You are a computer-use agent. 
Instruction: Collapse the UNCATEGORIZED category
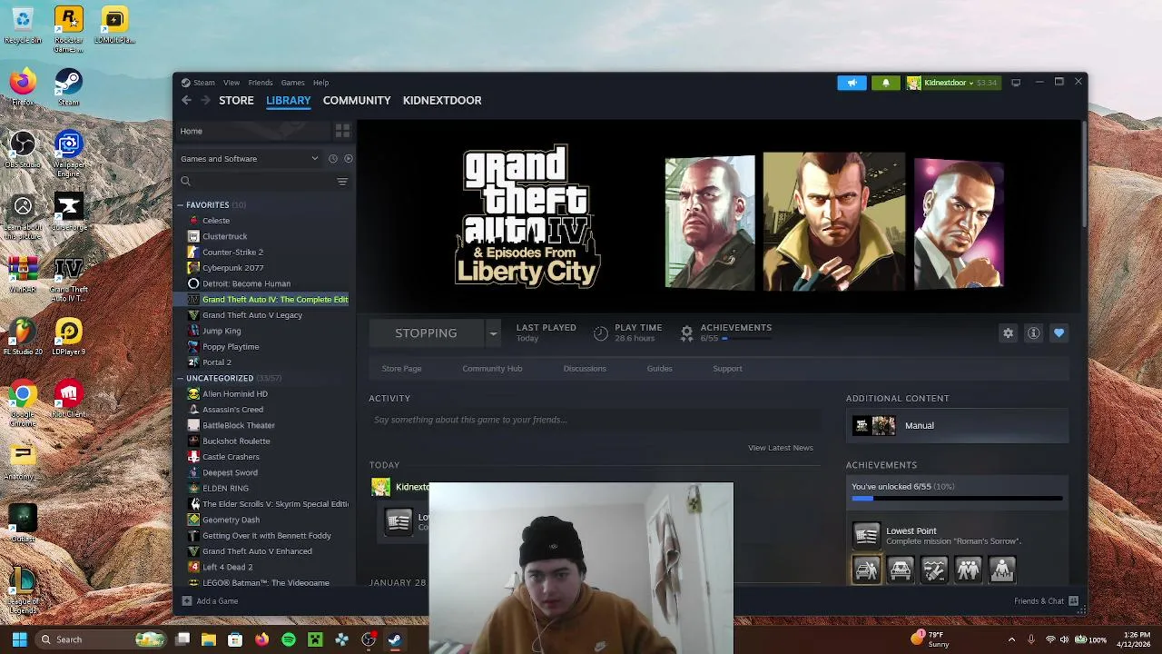click(x=181, y=378)
